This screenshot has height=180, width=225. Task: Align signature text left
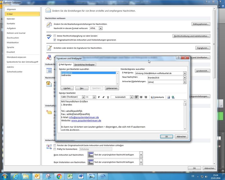(x=137, y=97)
